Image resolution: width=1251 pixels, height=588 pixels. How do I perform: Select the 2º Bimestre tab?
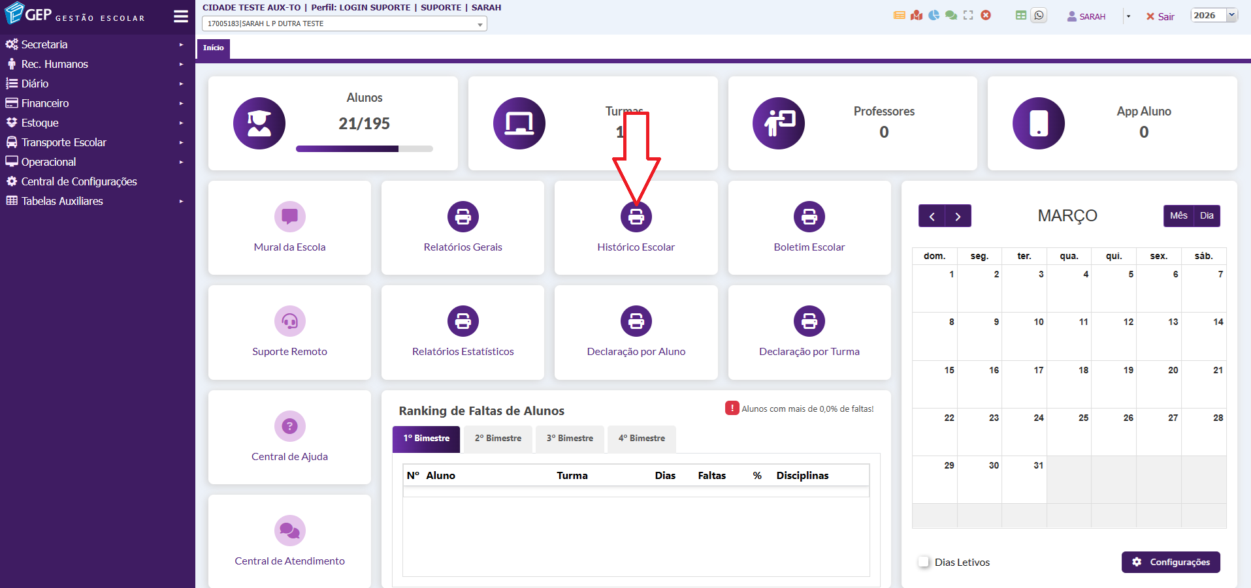click(498, 439)
